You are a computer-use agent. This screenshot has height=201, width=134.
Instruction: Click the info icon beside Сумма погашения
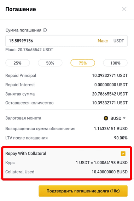coord(45,30)
